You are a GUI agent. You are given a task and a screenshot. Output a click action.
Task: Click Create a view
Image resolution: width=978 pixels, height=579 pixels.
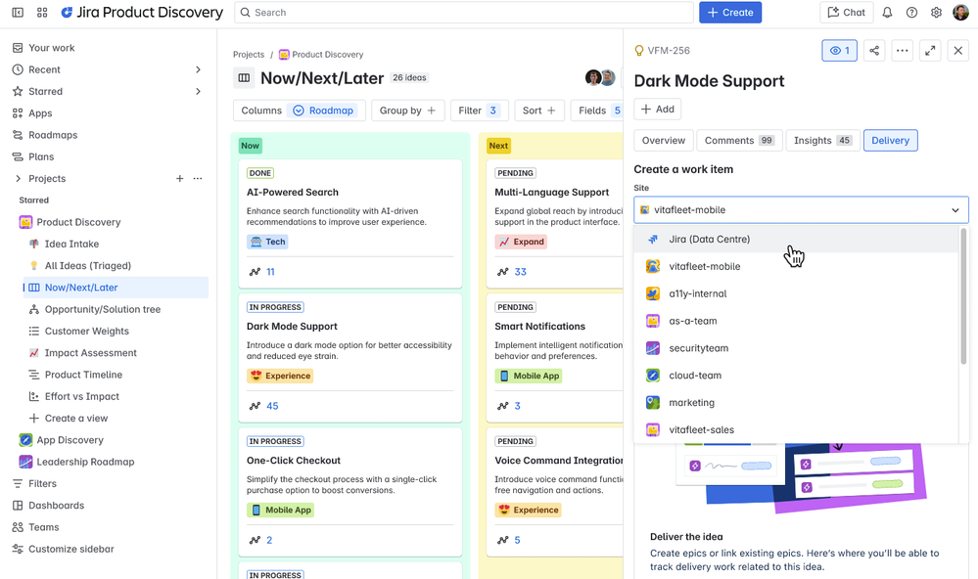[x=75, y=419]
